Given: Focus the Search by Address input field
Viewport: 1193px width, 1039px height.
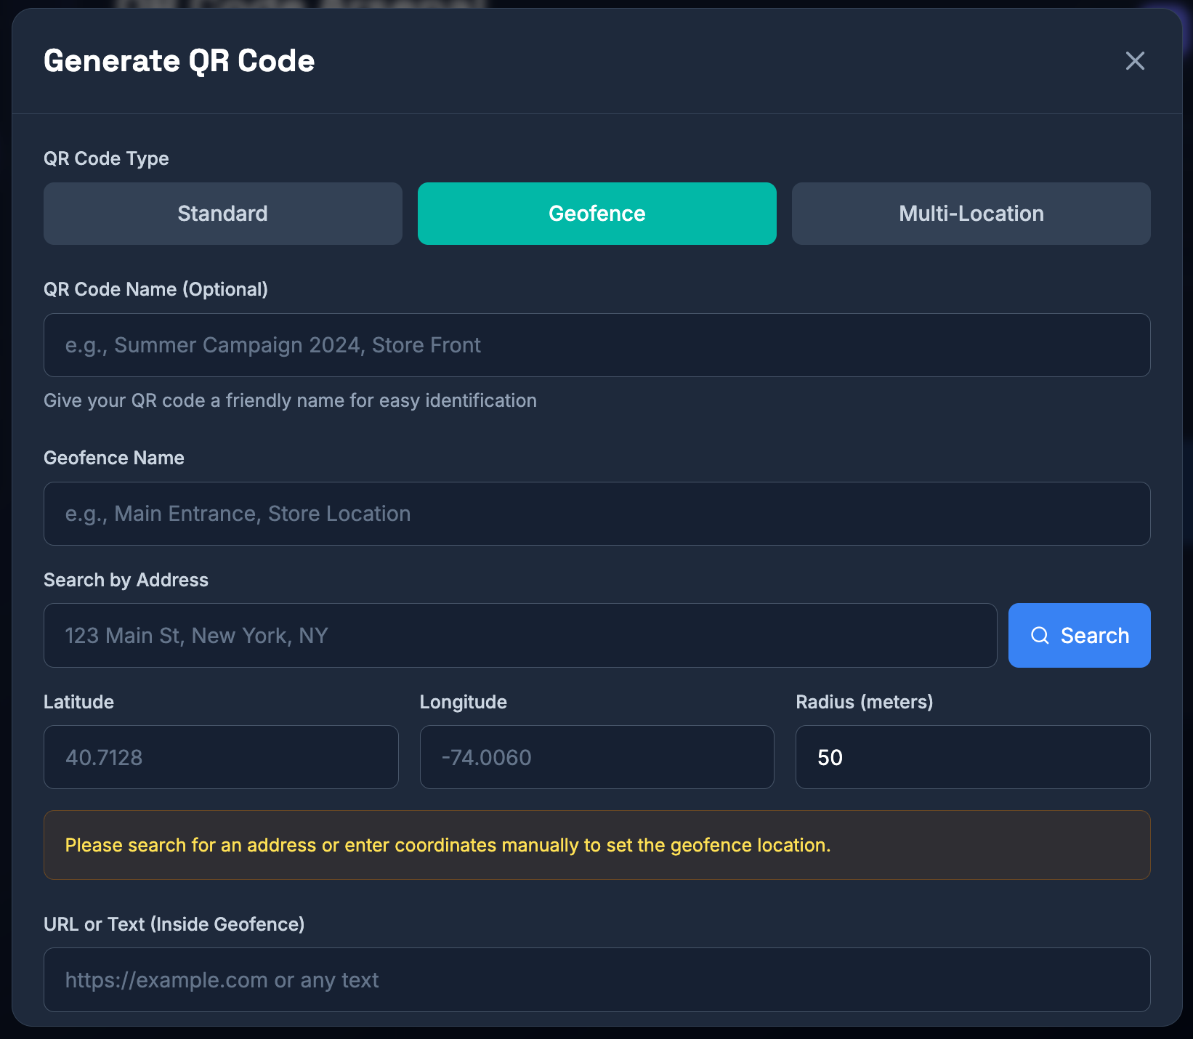Looking at the screenshot, I should tap(519, 636).
